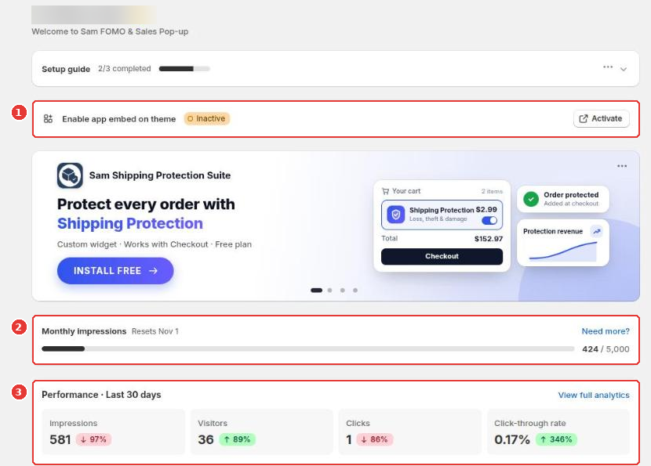Image resolution: width=651 pixels, height=466 pixels.
Task: Select the Click-through rate metric card
Action: pos(558,432)
